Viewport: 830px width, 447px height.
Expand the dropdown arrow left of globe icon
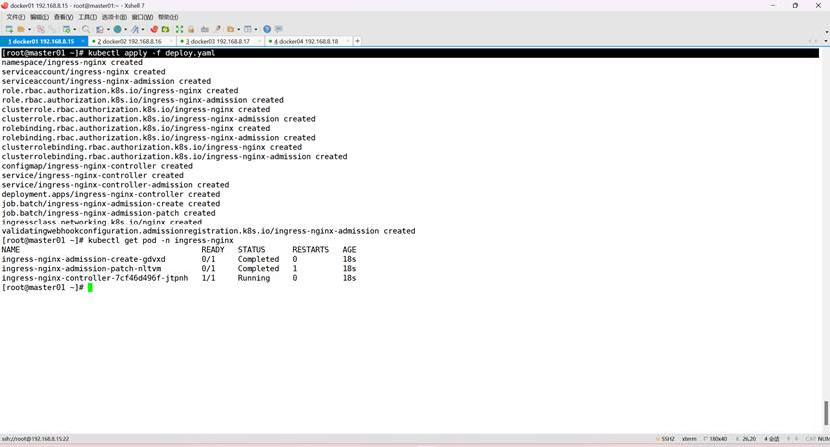click(108, 29)
